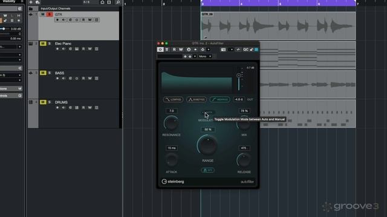Image resolution: width=387 pixels, height=217 pixels.
Task: Click the Range knob
Action: click(x=207, y=145)
